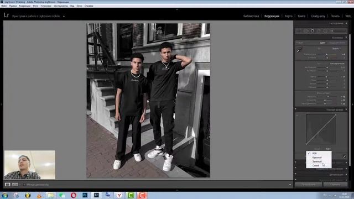Choose RGB channel in curve popup
The height and width of the screenshot is (199, 354).
319,154
